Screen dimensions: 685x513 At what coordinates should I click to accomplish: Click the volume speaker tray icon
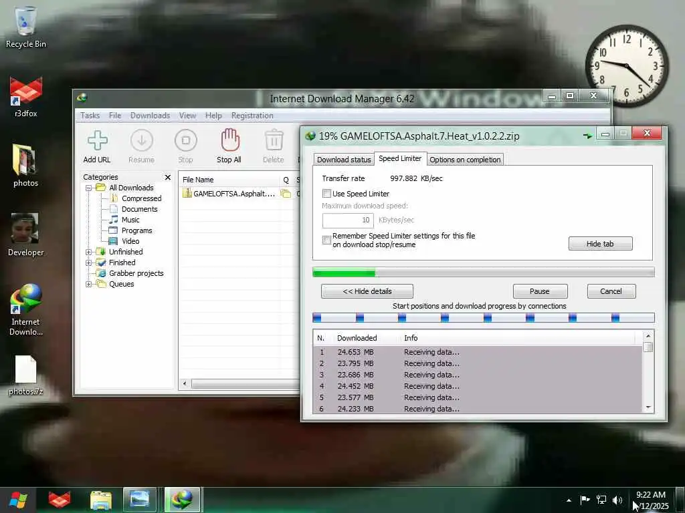point(617,500)
